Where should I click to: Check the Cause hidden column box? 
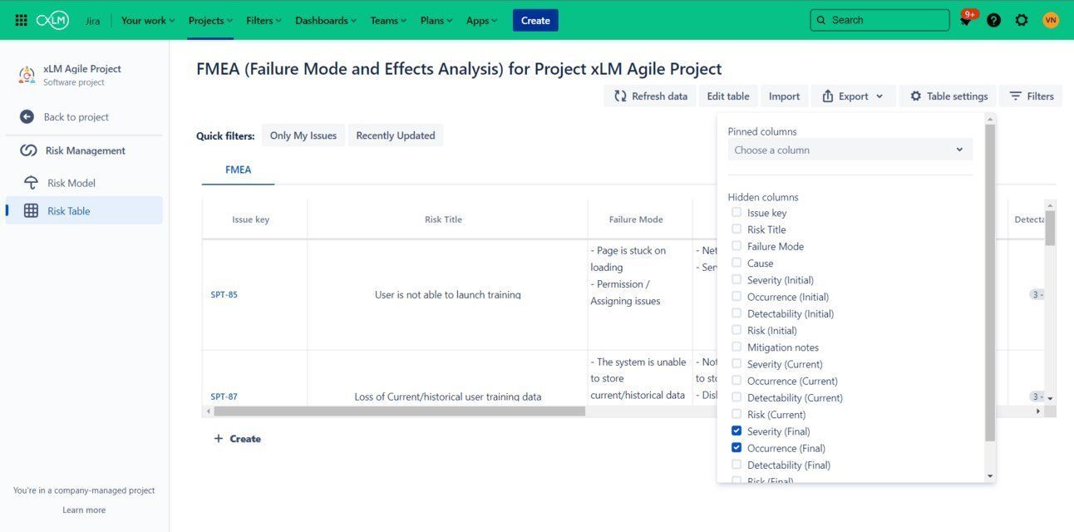pyautogui.click(x=737, y=263)
